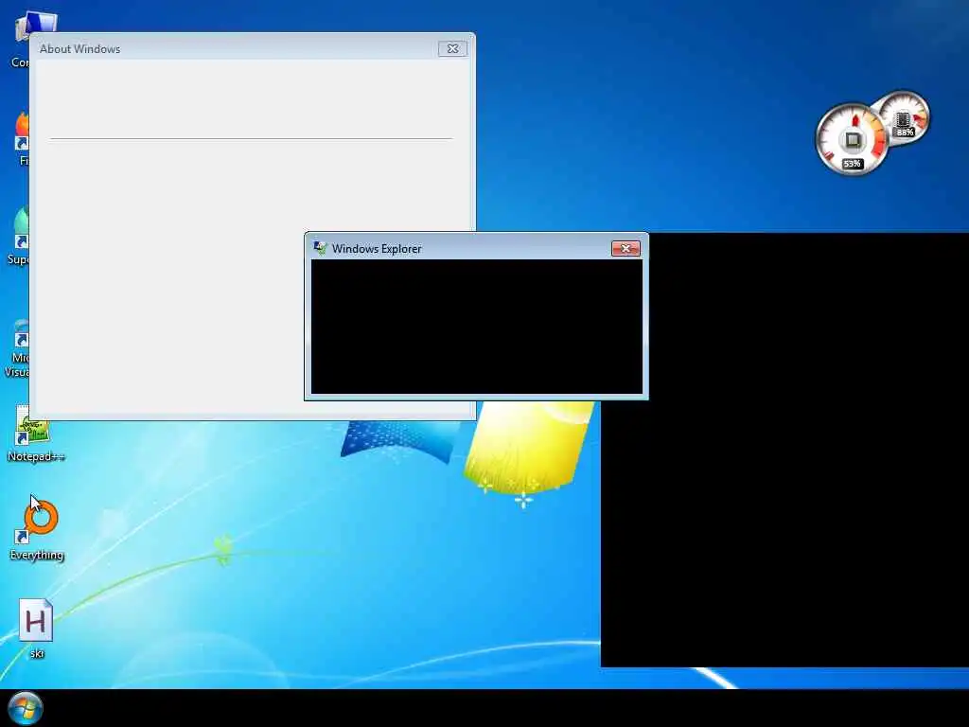The width and height of the screenshot is (969, 727).
Task: Click the CPU usage meter gadget
Action: [x=853, y=139]
